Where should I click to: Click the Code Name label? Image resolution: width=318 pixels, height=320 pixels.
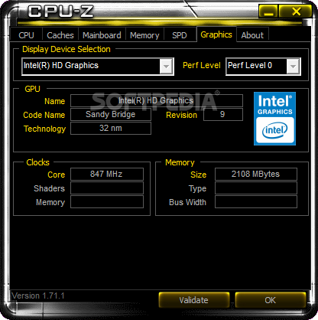[44, 115]
